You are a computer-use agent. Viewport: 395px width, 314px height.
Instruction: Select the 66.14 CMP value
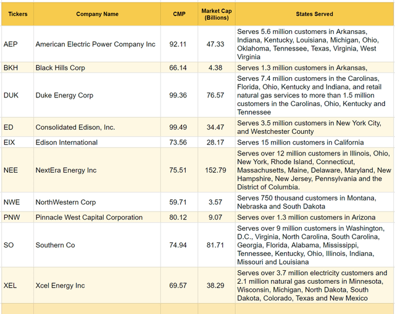click(x=179, y=67)
